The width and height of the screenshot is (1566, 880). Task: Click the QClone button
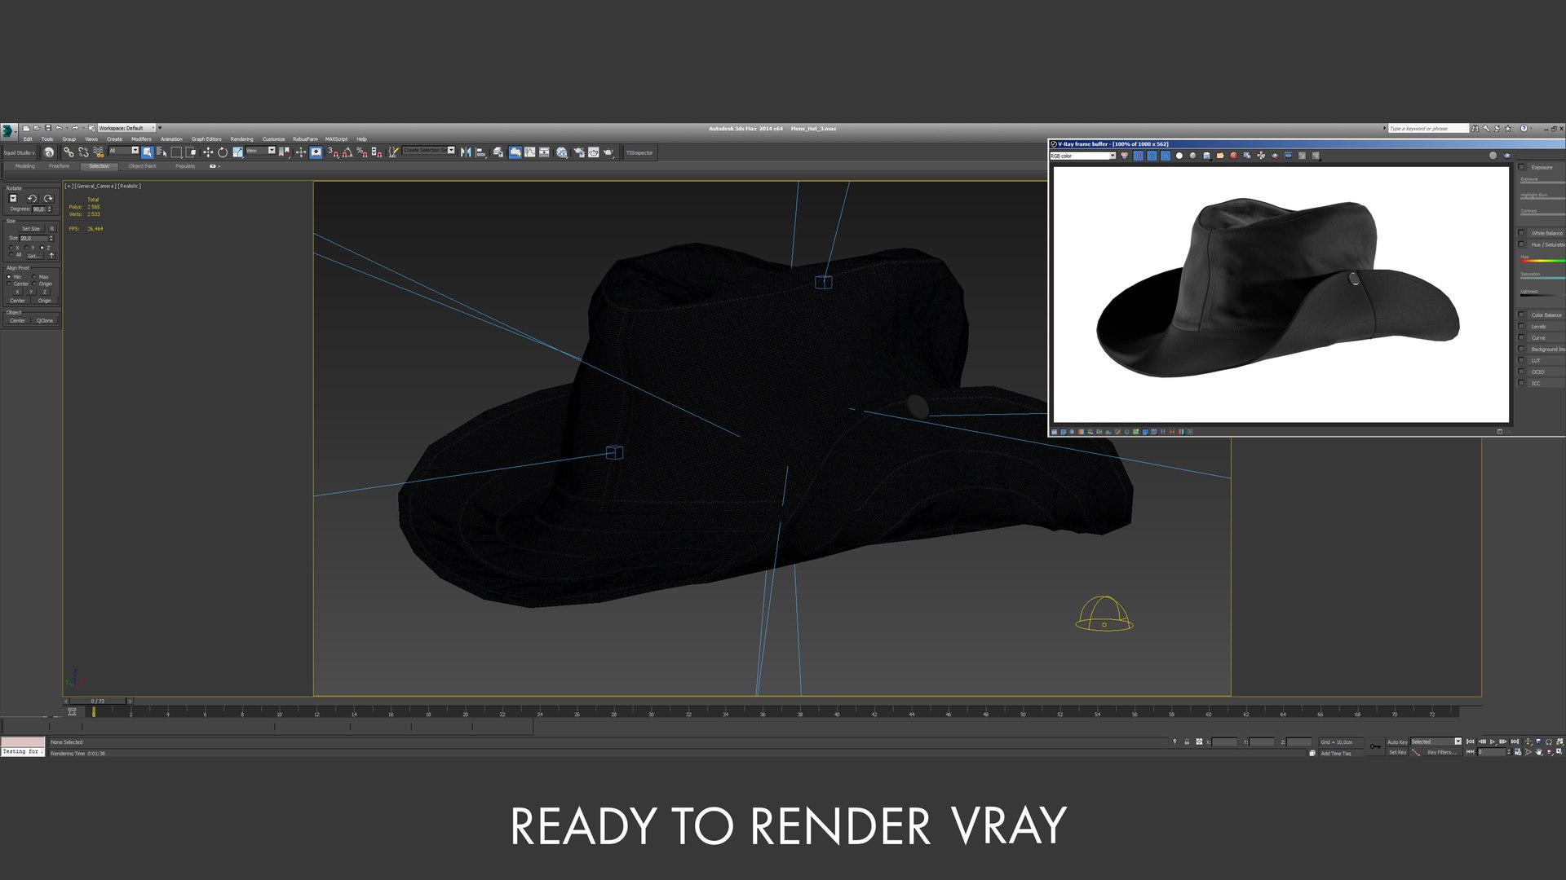coord(45,320)
